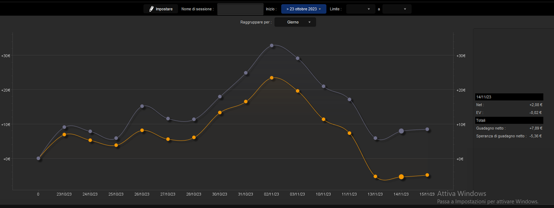The height and width of the screenshot is (208, 554).
Task: Click the gray data point at 02/11/23
Action: point(272,45)
